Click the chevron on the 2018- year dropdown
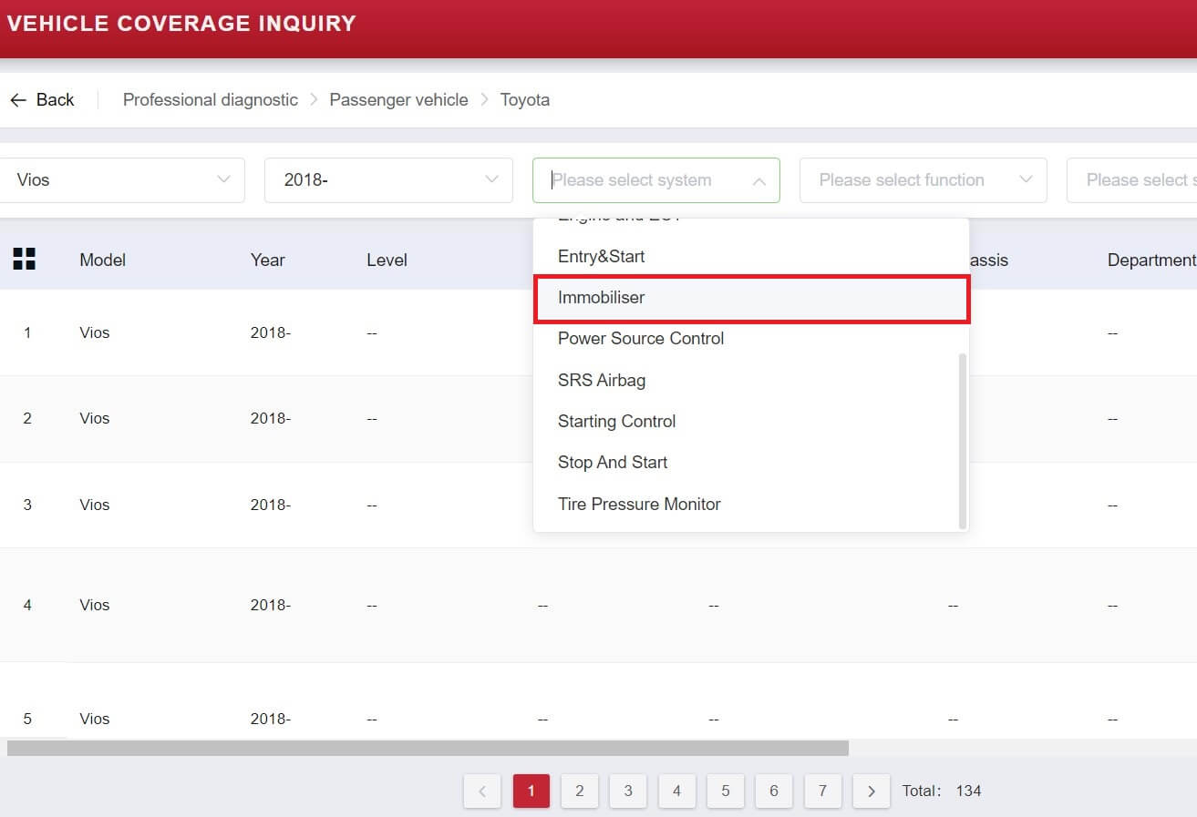Image resolution: width=1197 pixels, height=817 pixels. 492,179
